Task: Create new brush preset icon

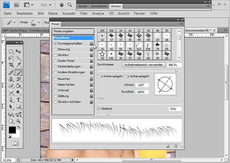Action: tap(168, 146)
